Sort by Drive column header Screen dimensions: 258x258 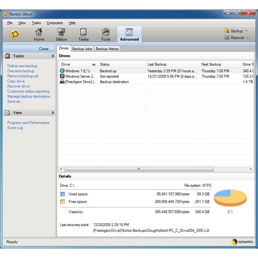tap(78, 64)
